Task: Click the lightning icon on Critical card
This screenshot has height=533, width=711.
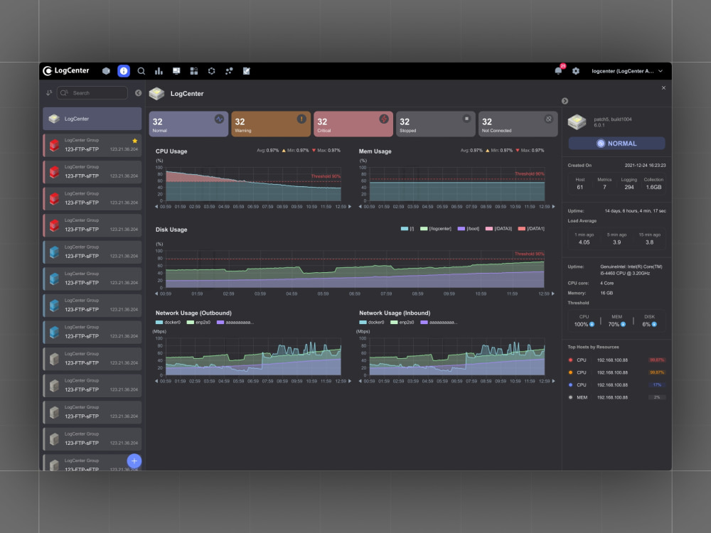Action: [384, 119]
